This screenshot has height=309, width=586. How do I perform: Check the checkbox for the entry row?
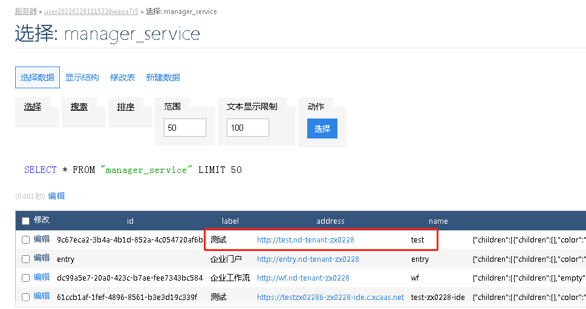(x=25, y=259)
